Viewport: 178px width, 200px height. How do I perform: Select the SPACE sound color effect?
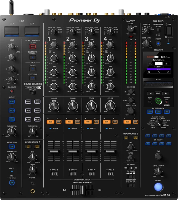28,102
